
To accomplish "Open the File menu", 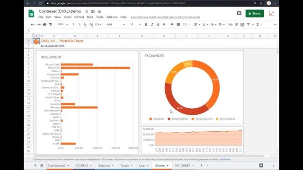I will coord(41,17).
